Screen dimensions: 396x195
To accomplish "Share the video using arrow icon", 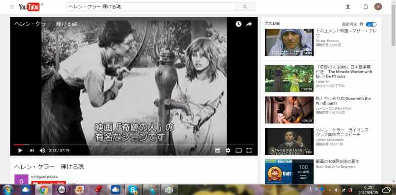I will (x=249, y=24).
